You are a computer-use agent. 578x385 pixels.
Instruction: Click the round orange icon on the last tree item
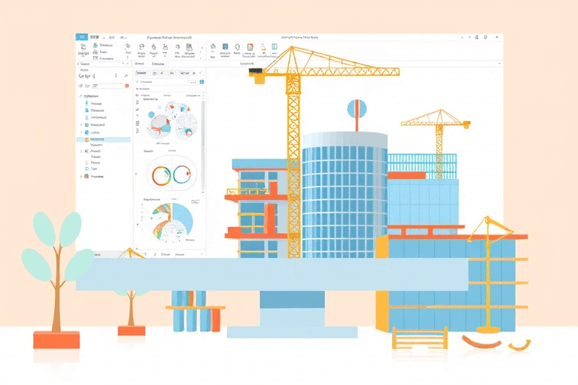coord(84,177)
